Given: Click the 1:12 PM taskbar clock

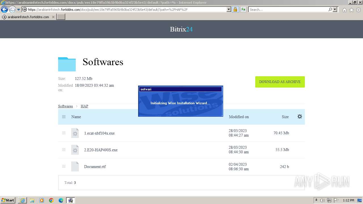Looking at the screenshot, I should coord(349,200).
